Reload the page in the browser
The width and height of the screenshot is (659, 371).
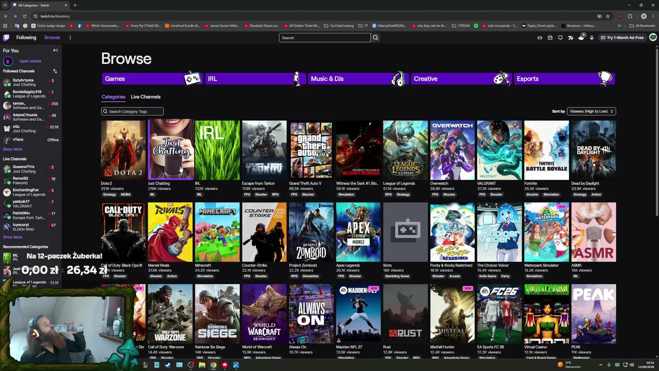(24, 16)
